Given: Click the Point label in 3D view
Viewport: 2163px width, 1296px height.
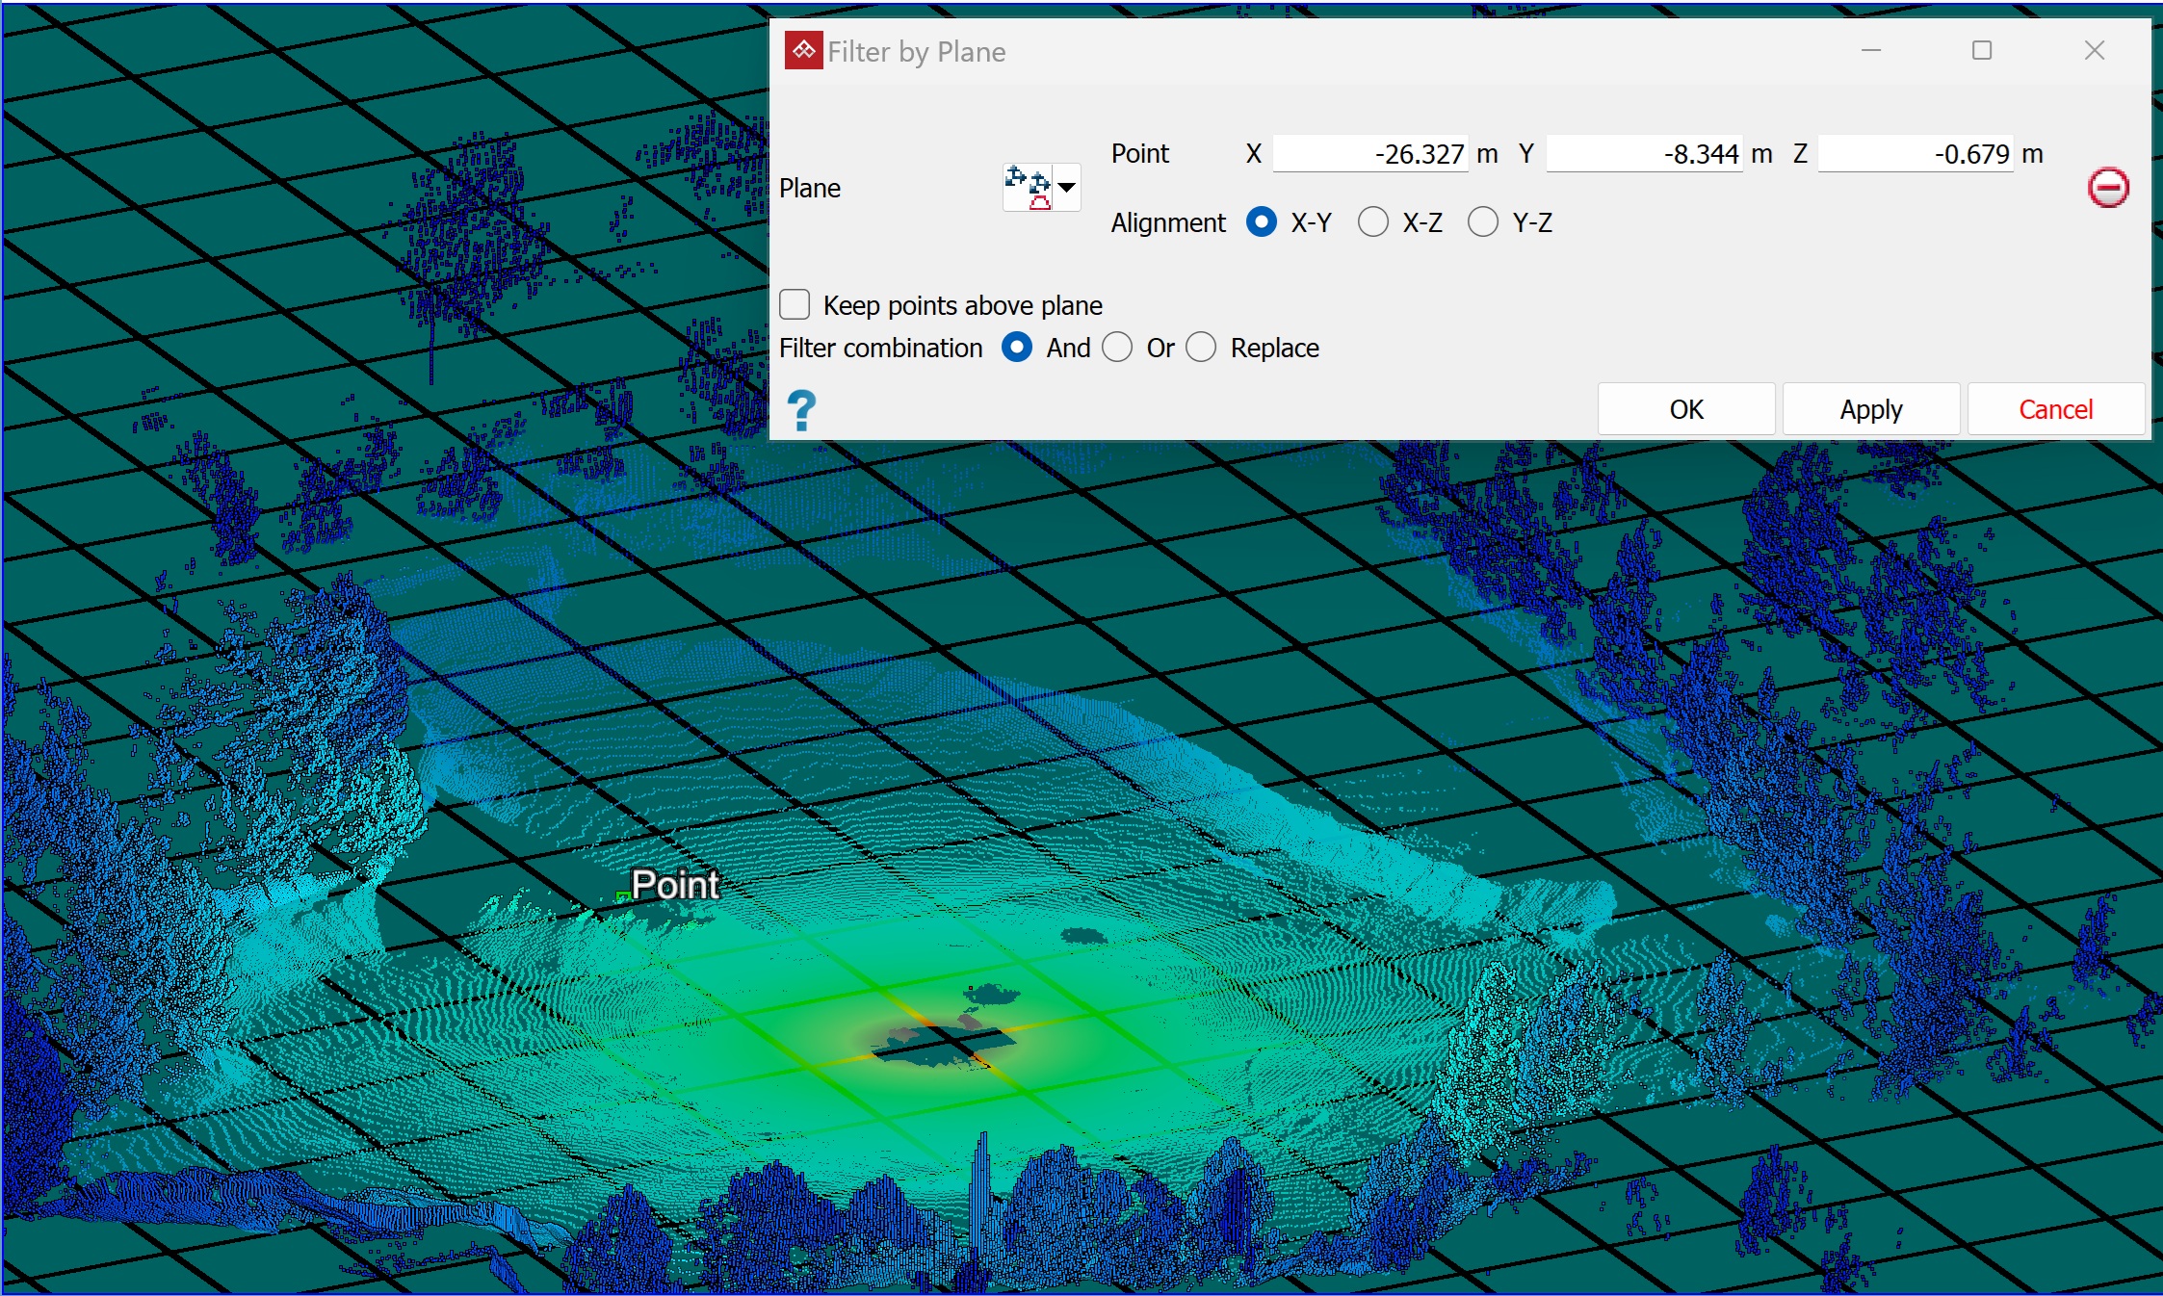Looking at the screenshot, I should tap(674, 885).
